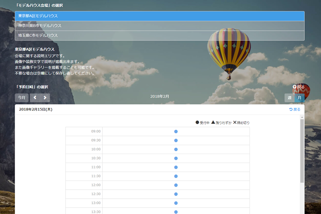Book the 10:00 available time slot

(x=176, y=149)
